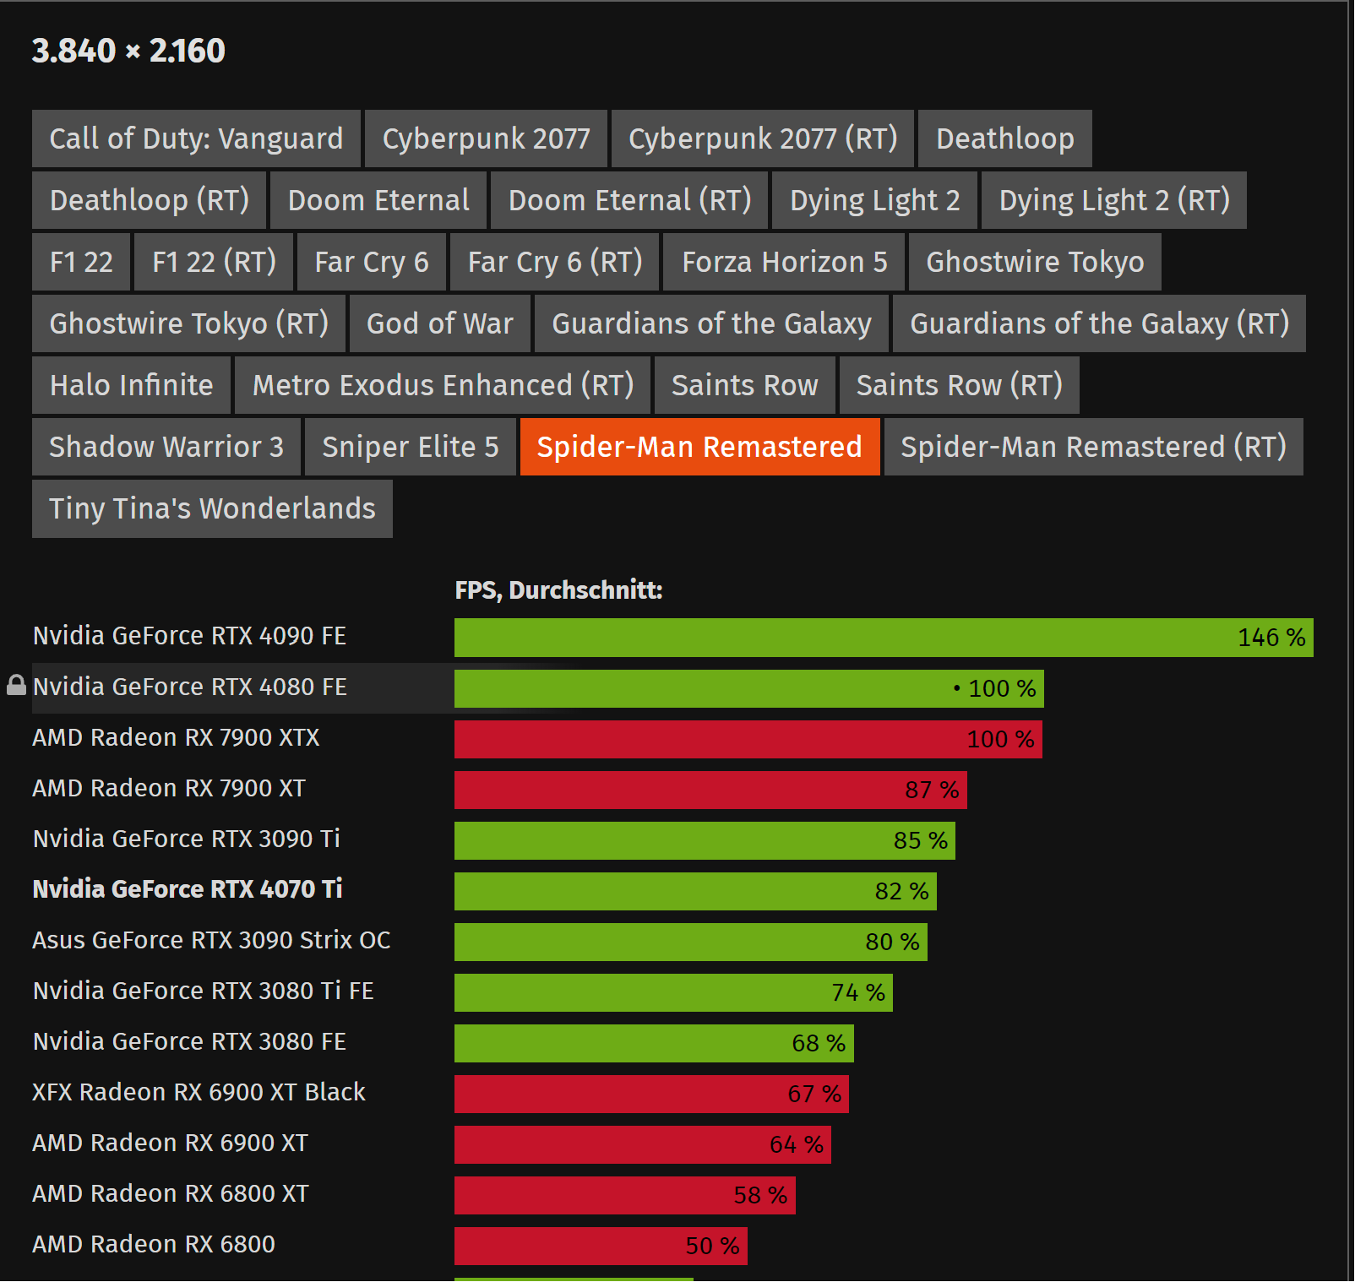The height and width of the screenshot is (1282, 1355).
Task: Select the Doom Eternal (RT) tab
Action: pyautogui.click(x=629, y=200)
